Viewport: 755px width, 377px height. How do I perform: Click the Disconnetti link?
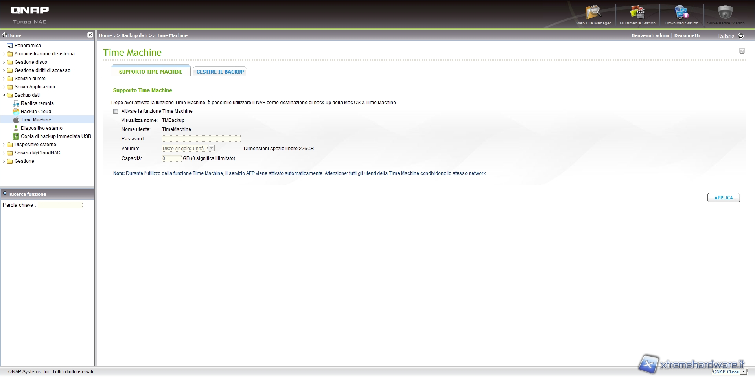687,35
